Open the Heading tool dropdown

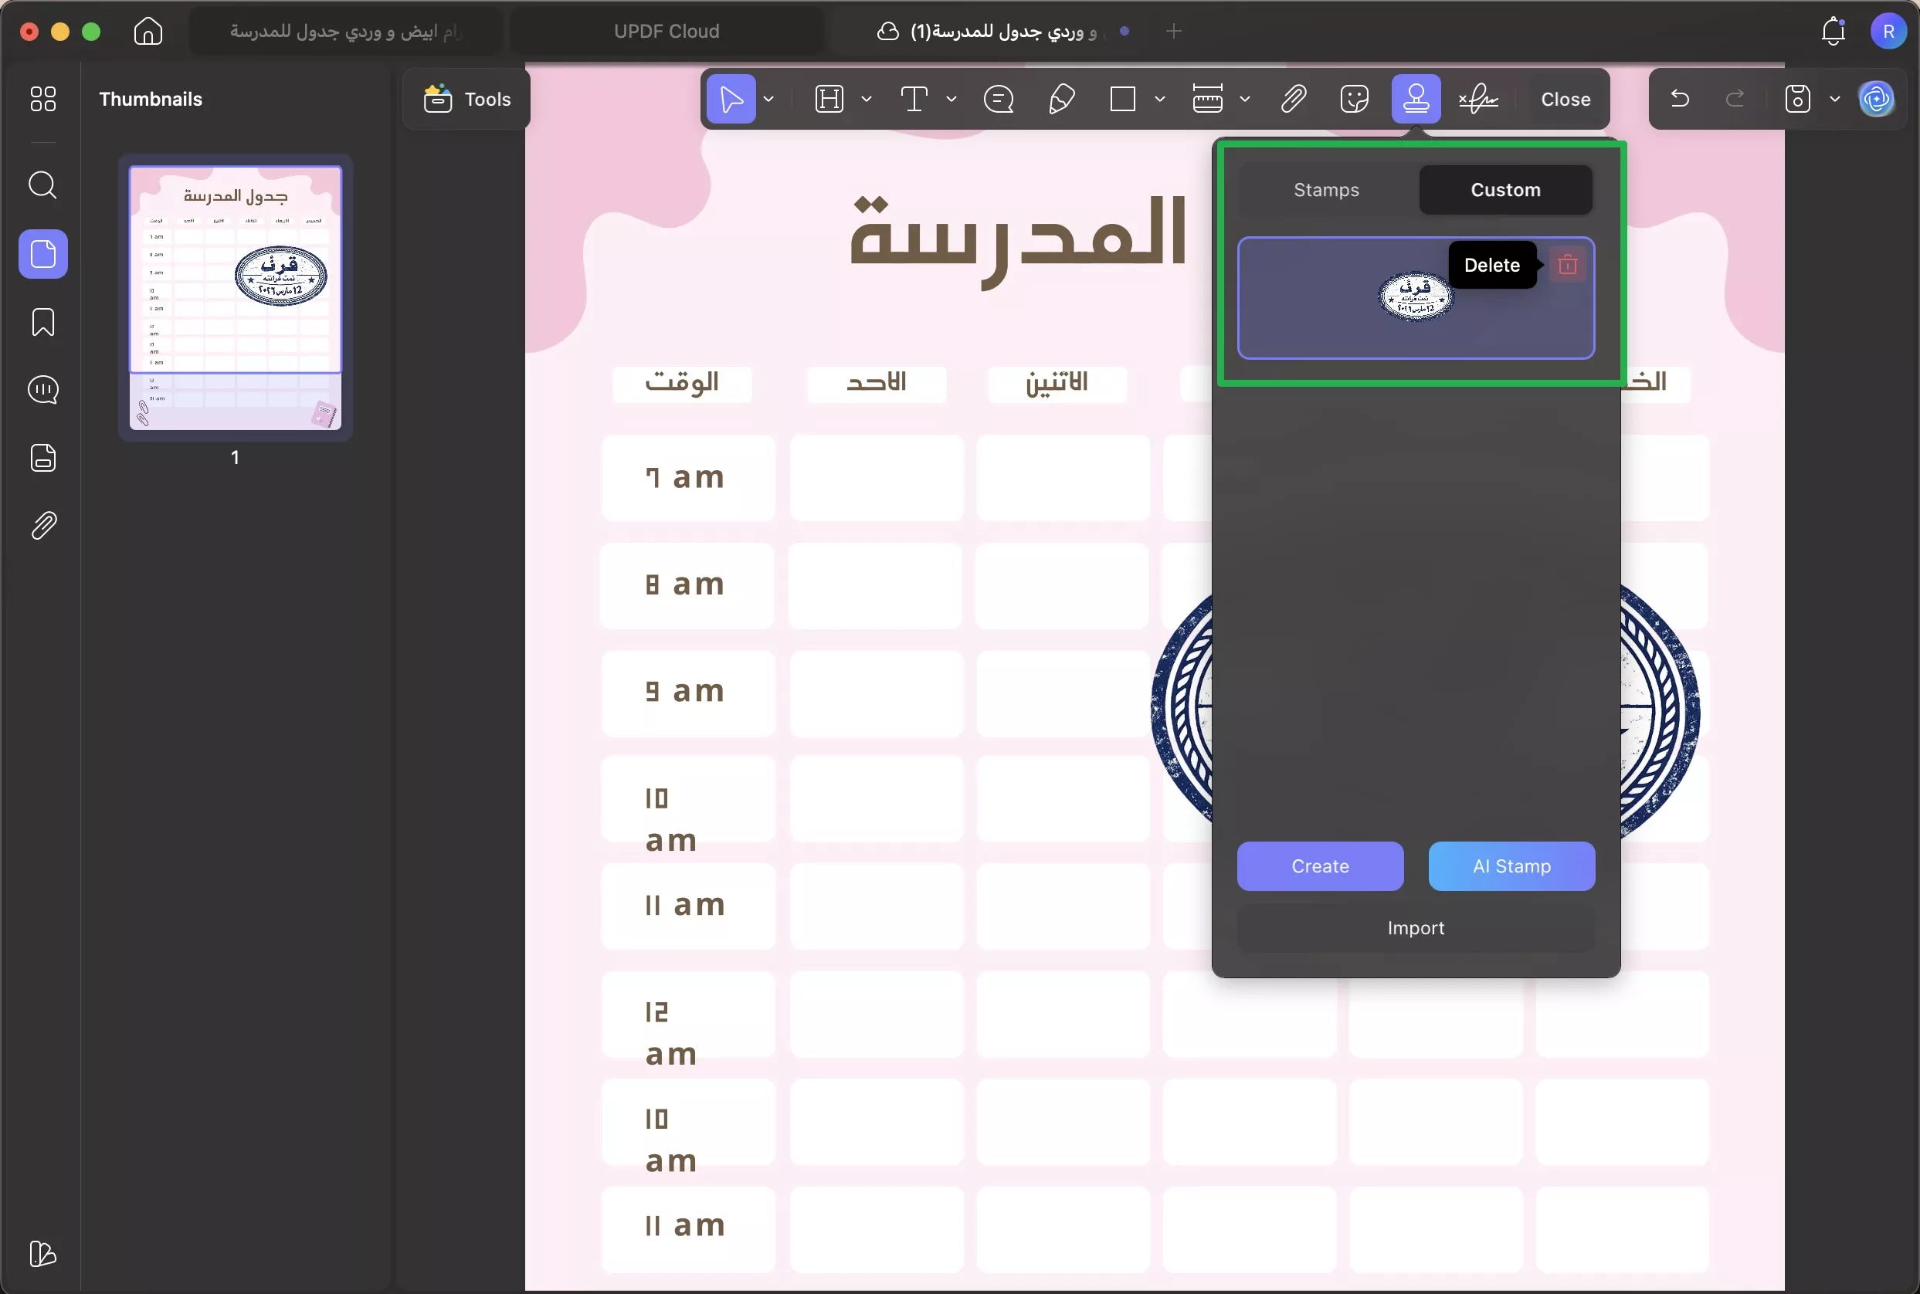coord(865,99)
